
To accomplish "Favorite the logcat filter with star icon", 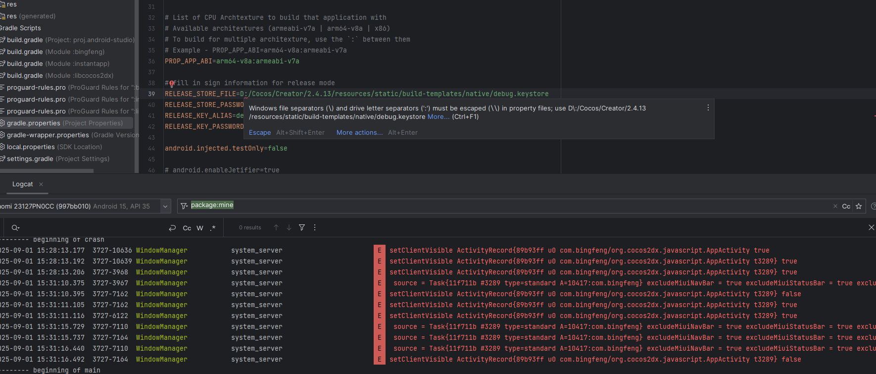I will coord(859,206).
